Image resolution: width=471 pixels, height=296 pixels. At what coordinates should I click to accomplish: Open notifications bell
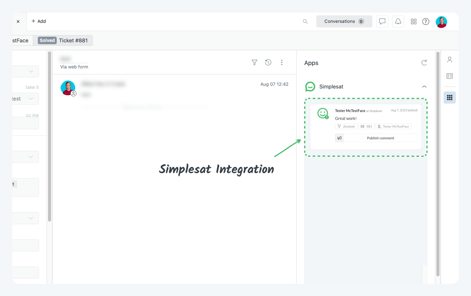tap(398, 21)
